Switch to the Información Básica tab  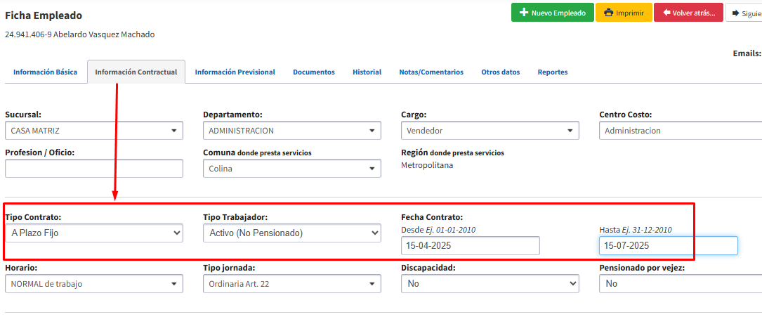(x=45, y=72)
